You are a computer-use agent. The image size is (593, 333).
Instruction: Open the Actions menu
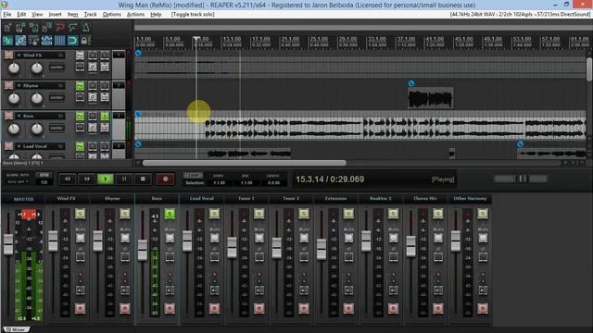[x=135, y=15]
